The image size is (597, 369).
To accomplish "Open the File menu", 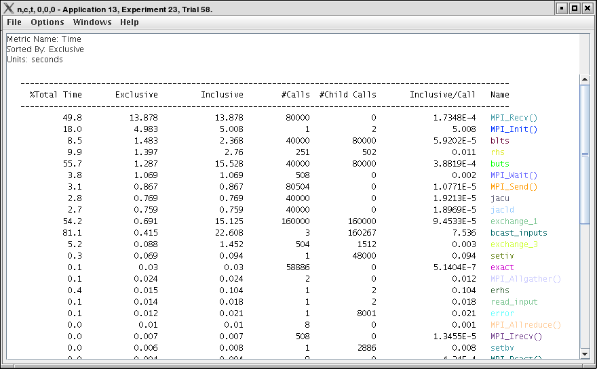I will pos(14,22).
